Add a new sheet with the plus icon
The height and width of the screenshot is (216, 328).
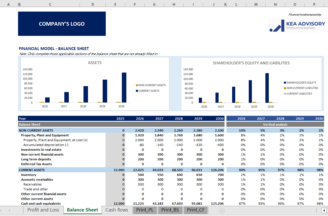coord(222,210)
